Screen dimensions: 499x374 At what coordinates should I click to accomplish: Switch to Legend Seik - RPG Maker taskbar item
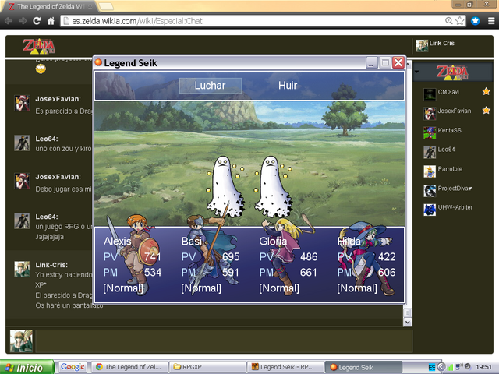(285, 367)
